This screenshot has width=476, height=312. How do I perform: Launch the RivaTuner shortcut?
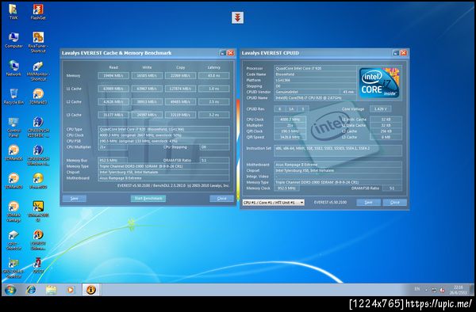(x=38, y=42)
